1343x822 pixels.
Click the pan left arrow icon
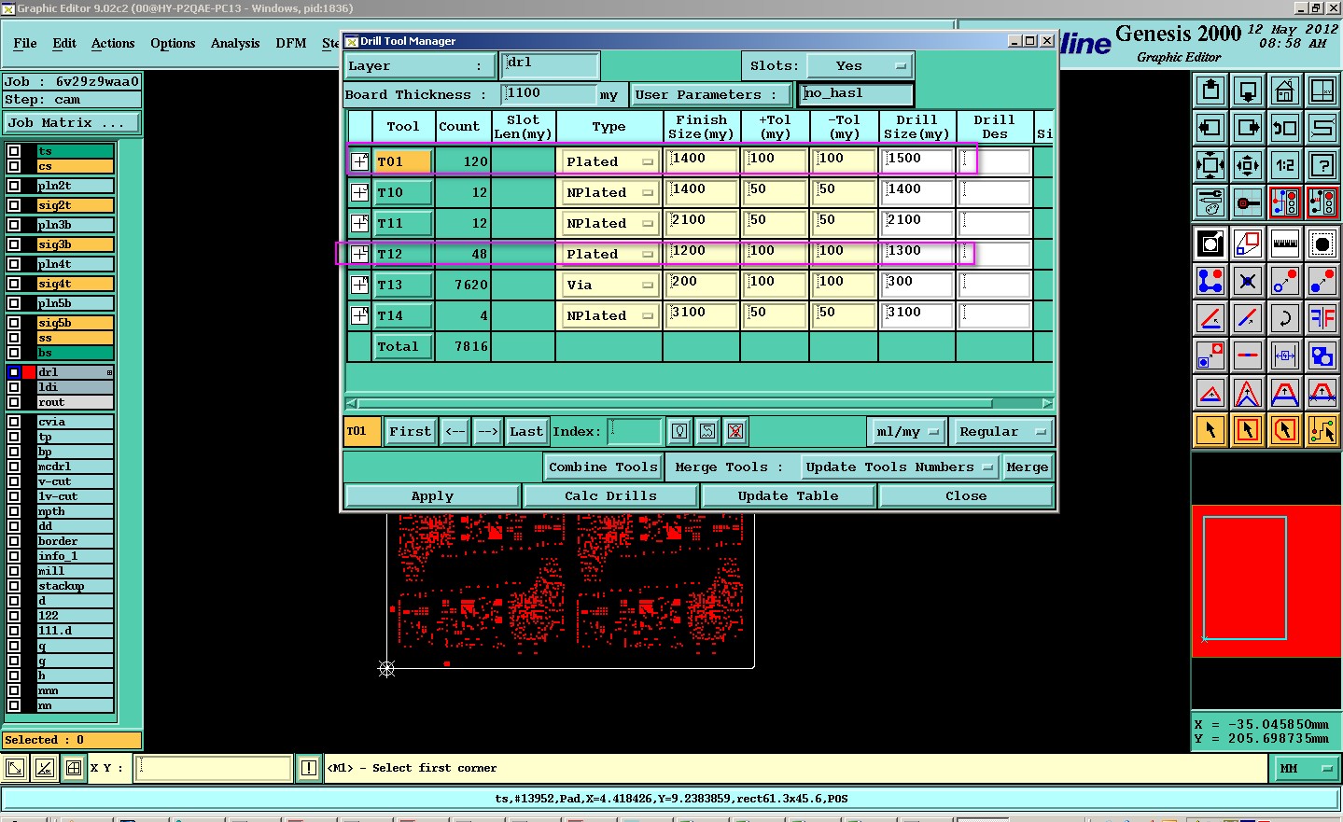(x=1210, y=128)
